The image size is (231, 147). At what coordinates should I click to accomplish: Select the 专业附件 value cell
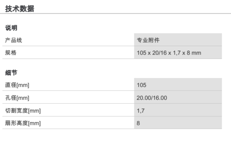(x=148, y=40)
